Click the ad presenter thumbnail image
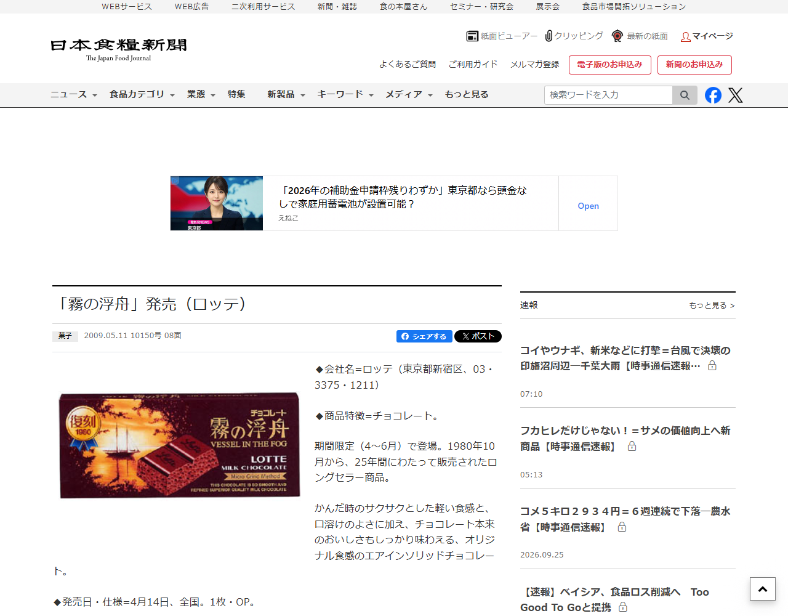Image resolution: width=788 pixels, height=616 pixels. coord(217,203)
